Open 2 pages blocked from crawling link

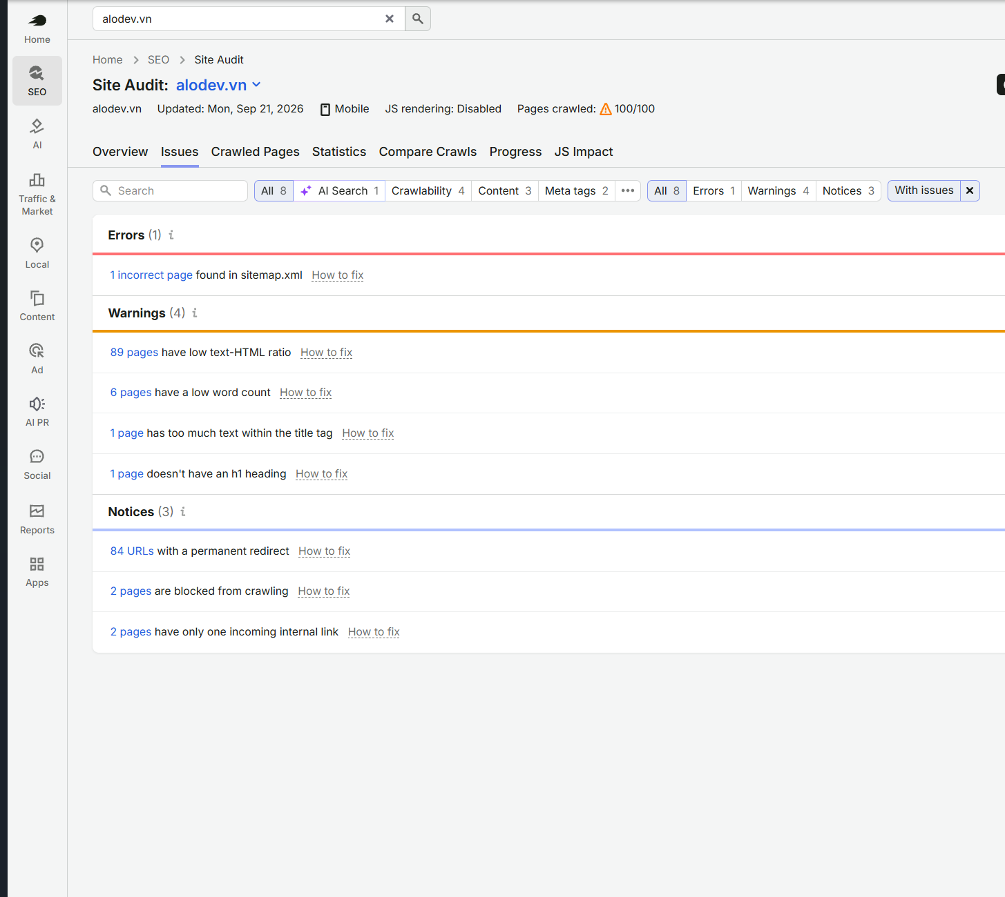(131, 591)
